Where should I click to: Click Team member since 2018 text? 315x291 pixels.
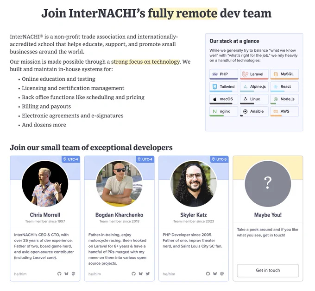point(120,221)
